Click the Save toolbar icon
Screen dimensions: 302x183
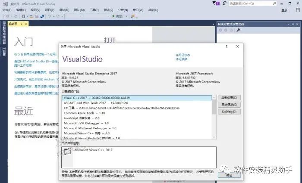(x=37, y=16)
